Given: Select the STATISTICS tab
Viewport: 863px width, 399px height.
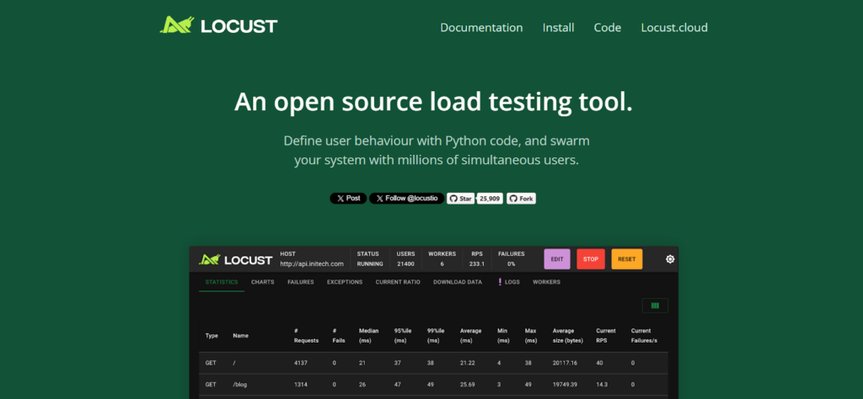Looking at the screenshot, I should (222, 282).
